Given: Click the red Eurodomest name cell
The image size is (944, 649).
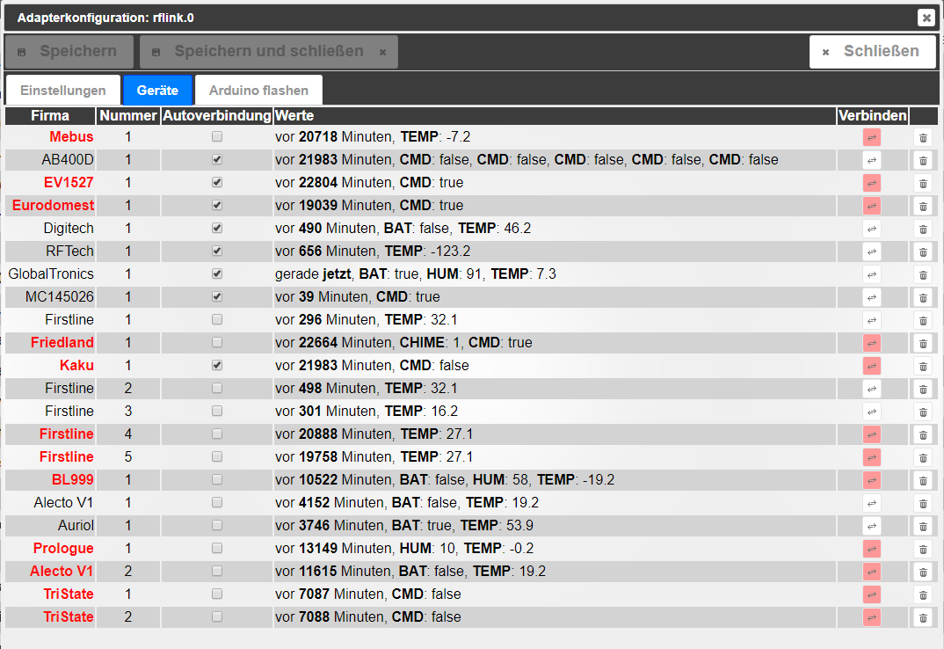Looking at the screenshot, I should click(51, 206).
